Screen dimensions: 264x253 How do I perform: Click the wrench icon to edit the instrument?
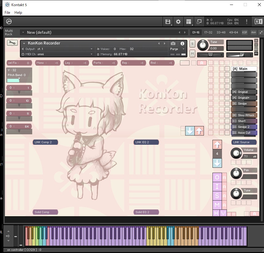(x=12, y=43)
